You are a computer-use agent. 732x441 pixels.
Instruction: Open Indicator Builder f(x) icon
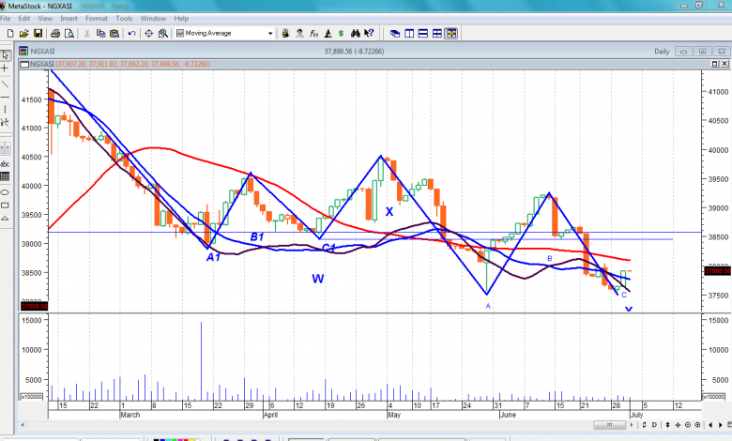313,33
